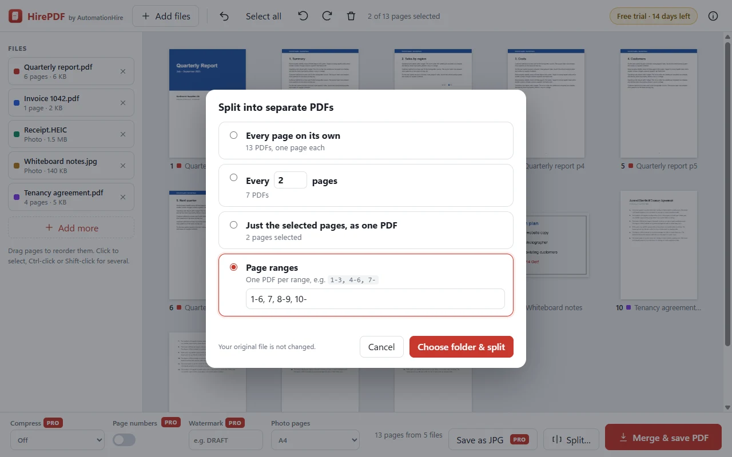The width and height of the screenshot is (732, 457).
Task: Open the info icon next to Free trial
Action: pos(713,16)
